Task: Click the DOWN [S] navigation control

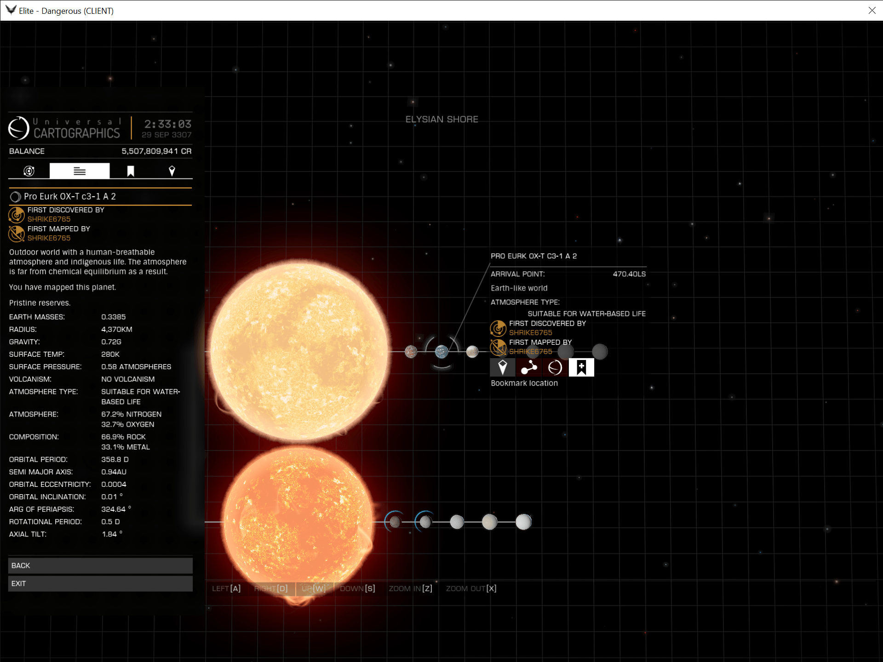Action: [357, 588]
